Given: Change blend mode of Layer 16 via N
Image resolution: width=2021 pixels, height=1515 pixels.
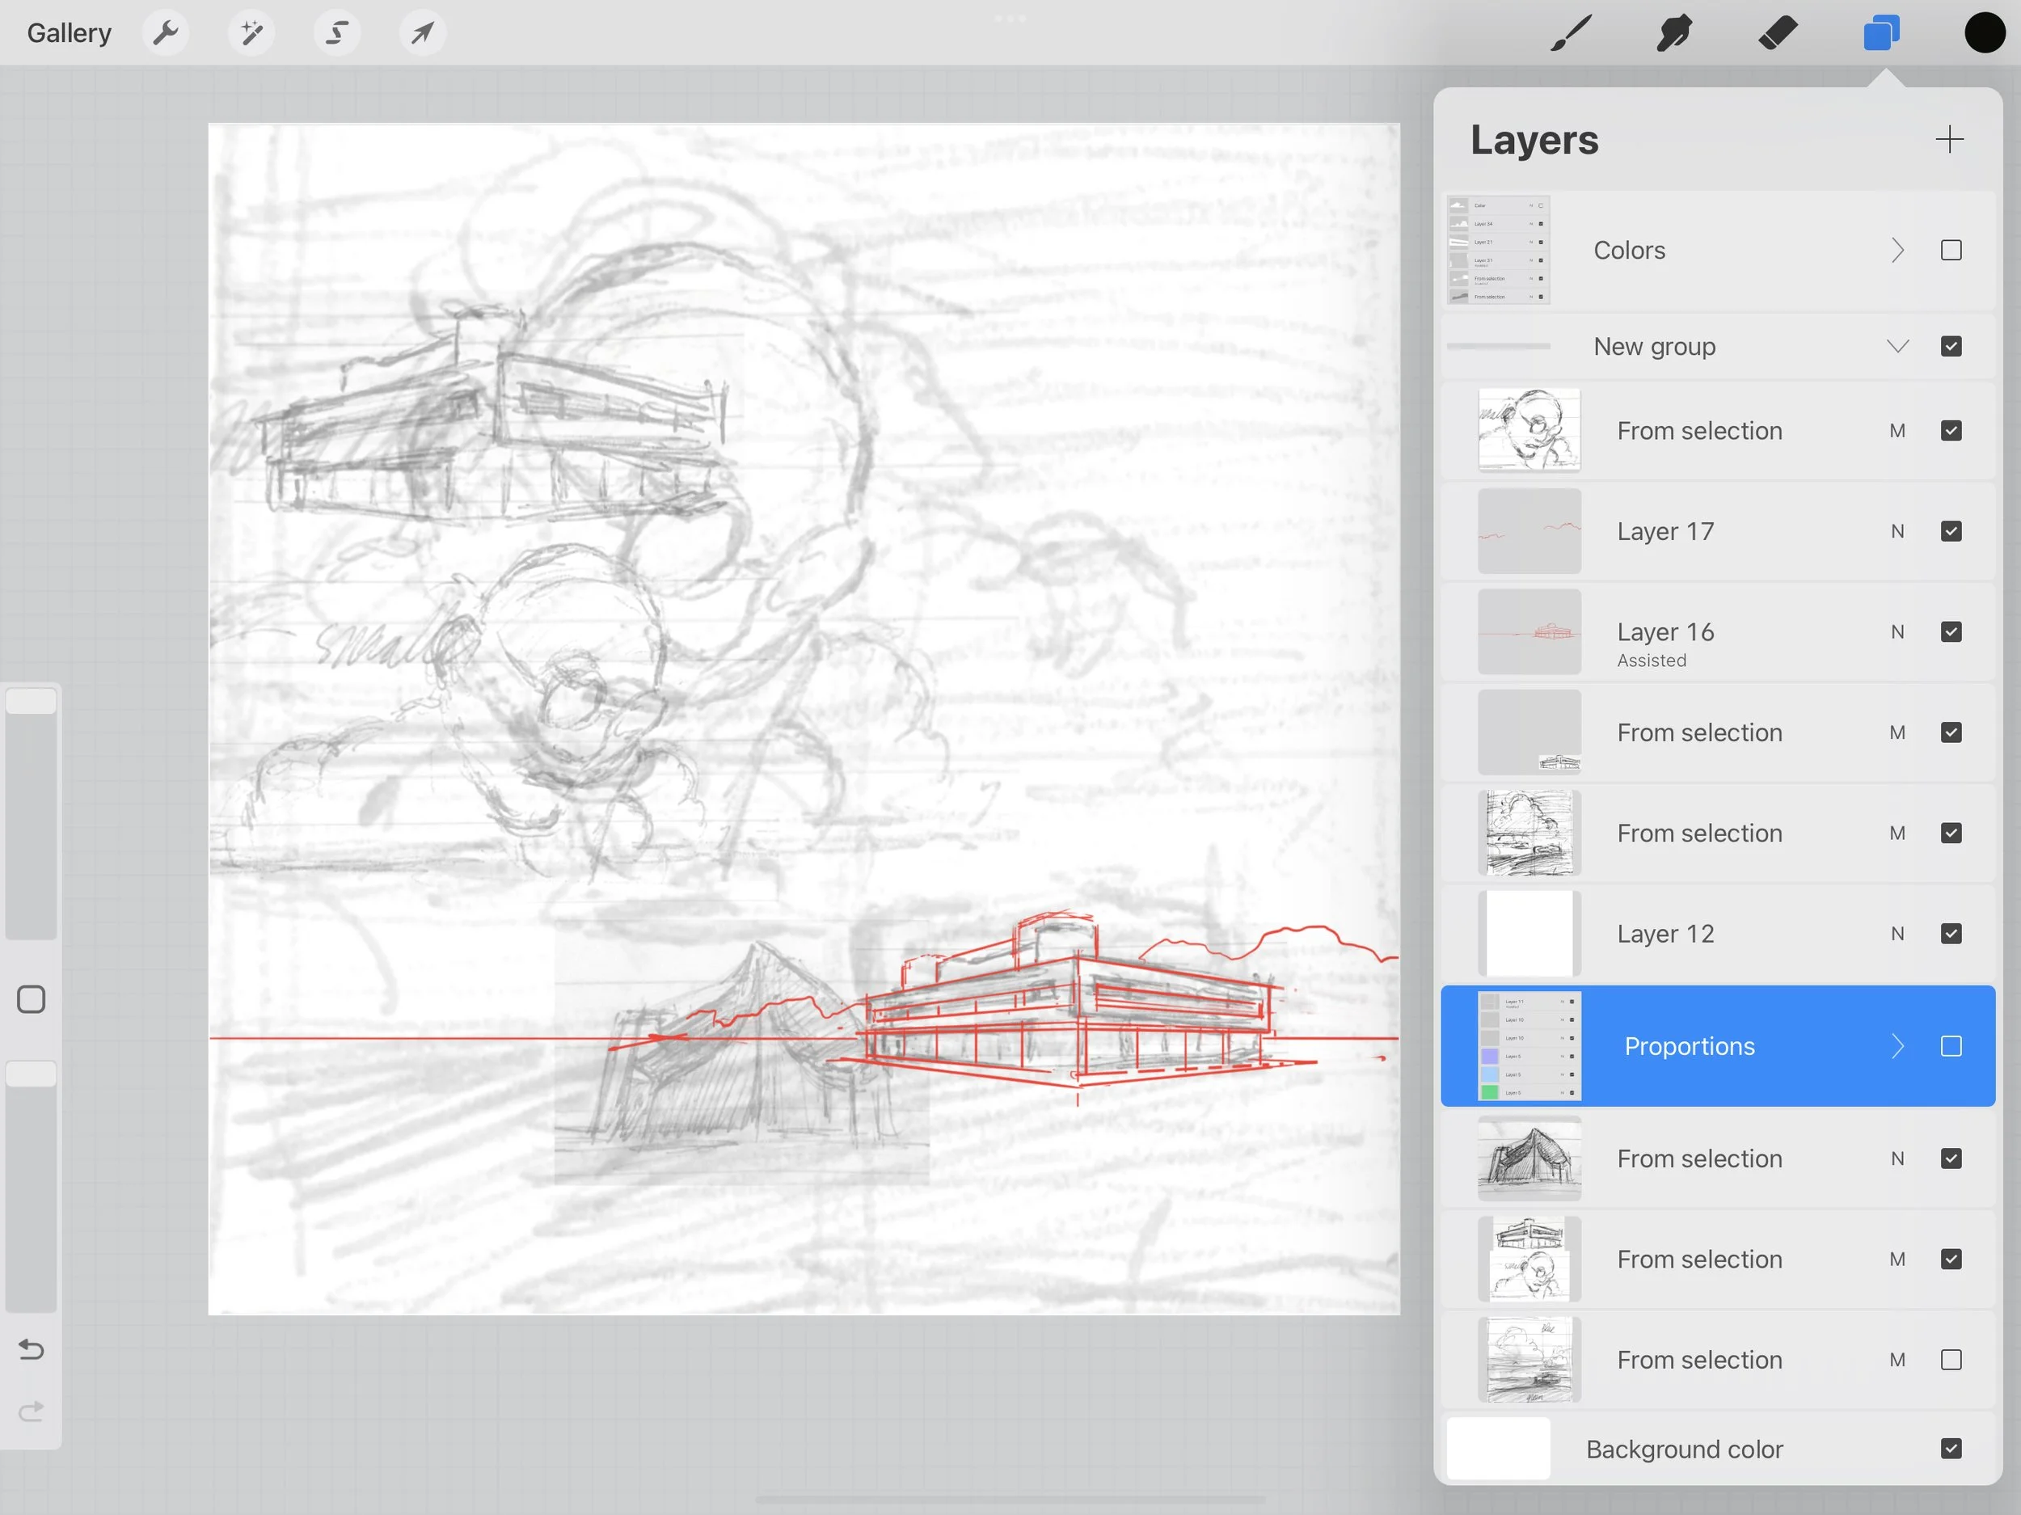Looking at the screenshot, I should pos(1897,631).
